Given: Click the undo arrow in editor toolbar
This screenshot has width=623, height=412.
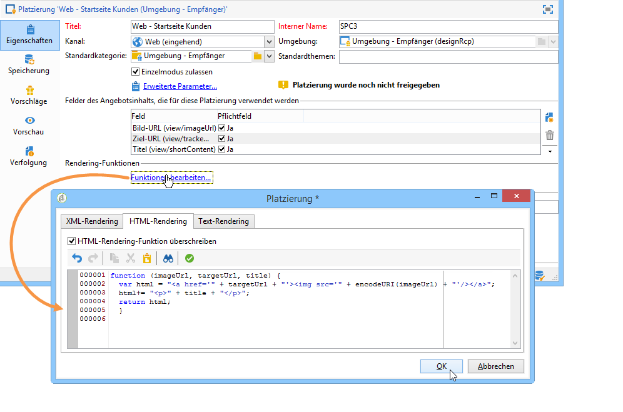Looking at the screenshot, I should [77, 258].
